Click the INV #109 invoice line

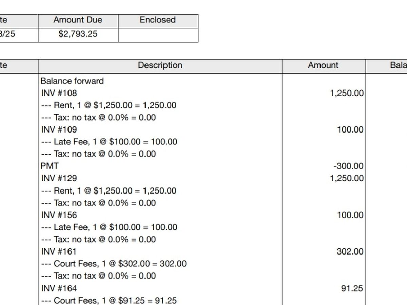(x=59, y=129)
